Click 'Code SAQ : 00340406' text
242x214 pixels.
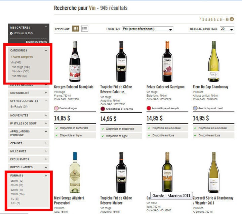pos(205,99)
